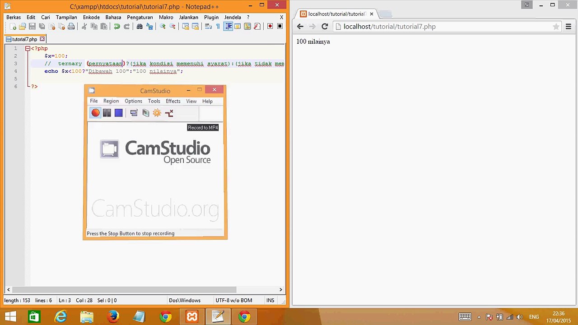Image resolution: width=578 pixels, height=325 pixels.
Task: Adjust volume via the speaker tray icon
Action: [519, 317]
